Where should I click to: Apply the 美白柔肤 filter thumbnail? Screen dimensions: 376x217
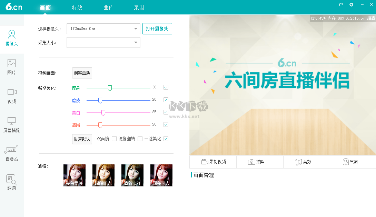coord(74,175)
